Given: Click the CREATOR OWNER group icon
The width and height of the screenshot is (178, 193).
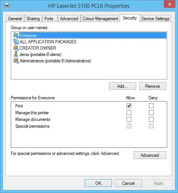Looking at the screenshot, I should pos(16,48).
